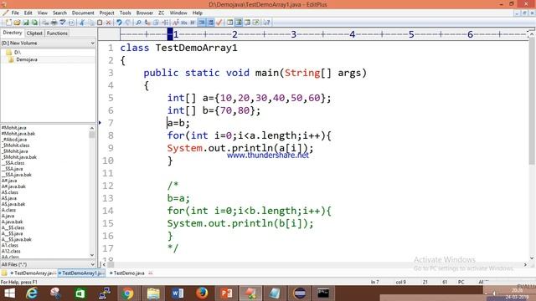
Task: Switch to the Directory tab
Action: point(13,33)
